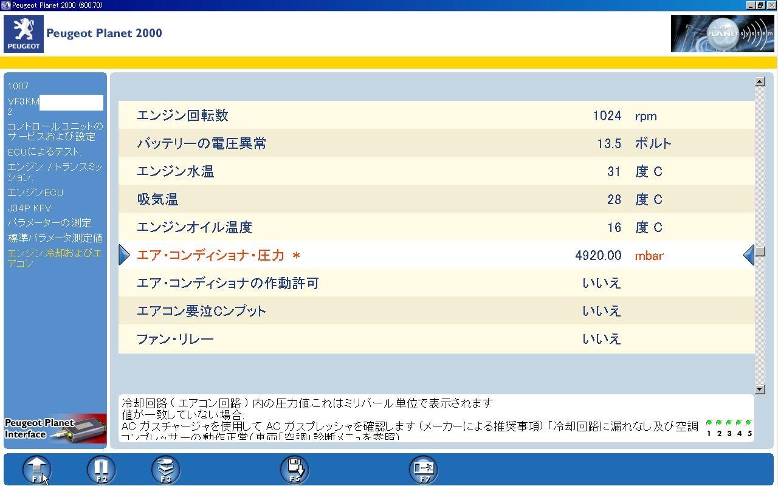This screenshot has height=486, width=778.
Task: Click the F1 back arrow button
Action: tap(37, 470)
